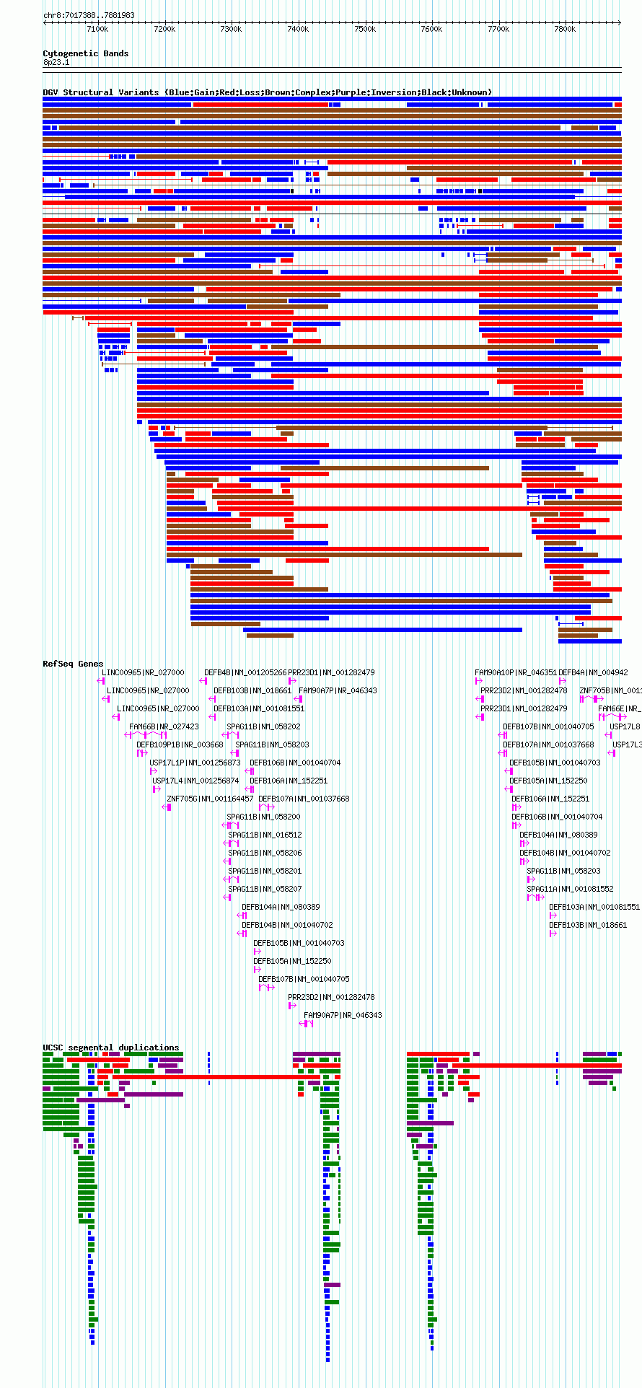
Task: Click the 7300k ruler tick label
Action: click(x=232, y=29)
